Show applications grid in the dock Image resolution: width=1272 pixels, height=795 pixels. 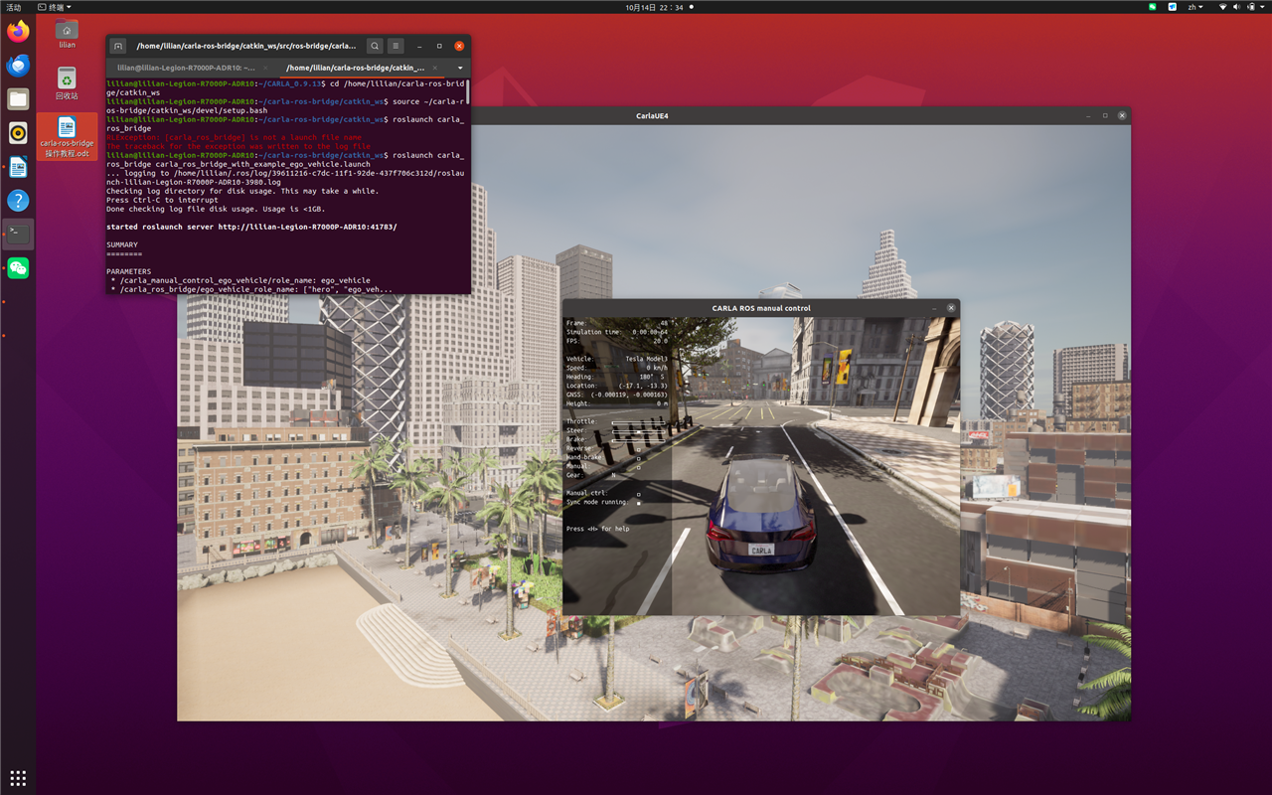pos(18,778)
